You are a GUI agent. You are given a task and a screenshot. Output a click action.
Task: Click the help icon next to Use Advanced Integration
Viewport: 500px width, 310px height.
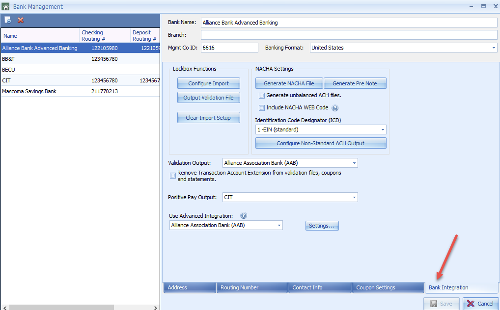click(x=244, y=216)
